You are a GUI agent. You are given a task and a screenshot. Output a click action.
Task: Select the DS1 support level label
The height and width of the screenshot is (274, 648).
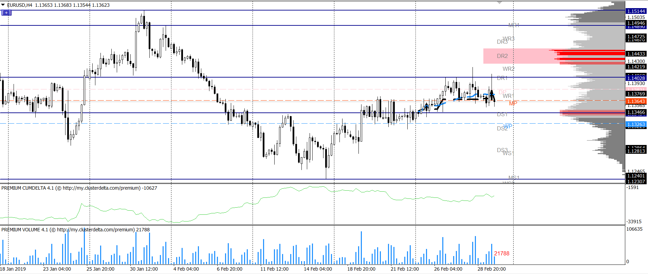coord(502,114)
